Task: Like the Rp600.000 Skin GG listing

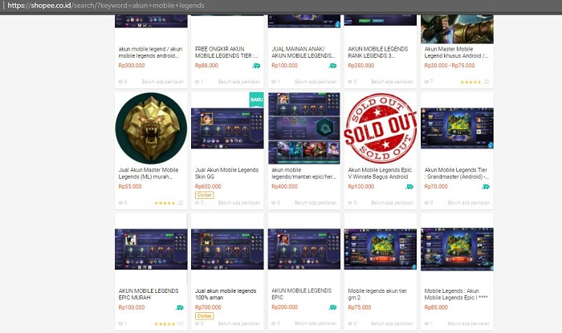Action: (x=198, y=203)
